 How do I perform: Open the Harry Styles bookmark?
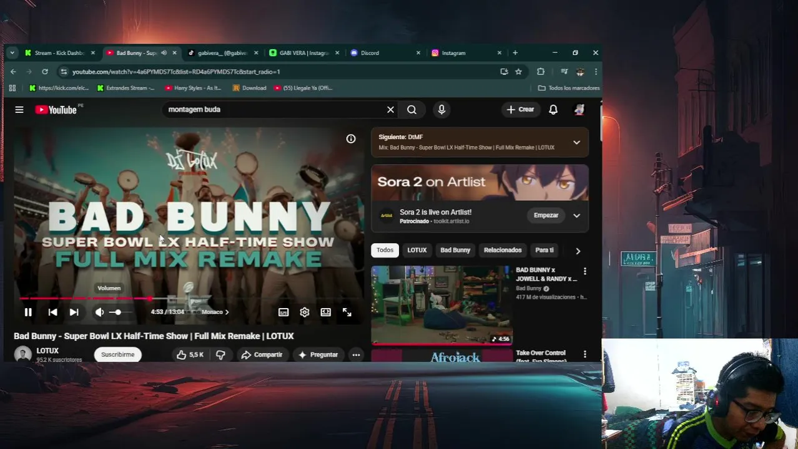[x=193, y=88]
